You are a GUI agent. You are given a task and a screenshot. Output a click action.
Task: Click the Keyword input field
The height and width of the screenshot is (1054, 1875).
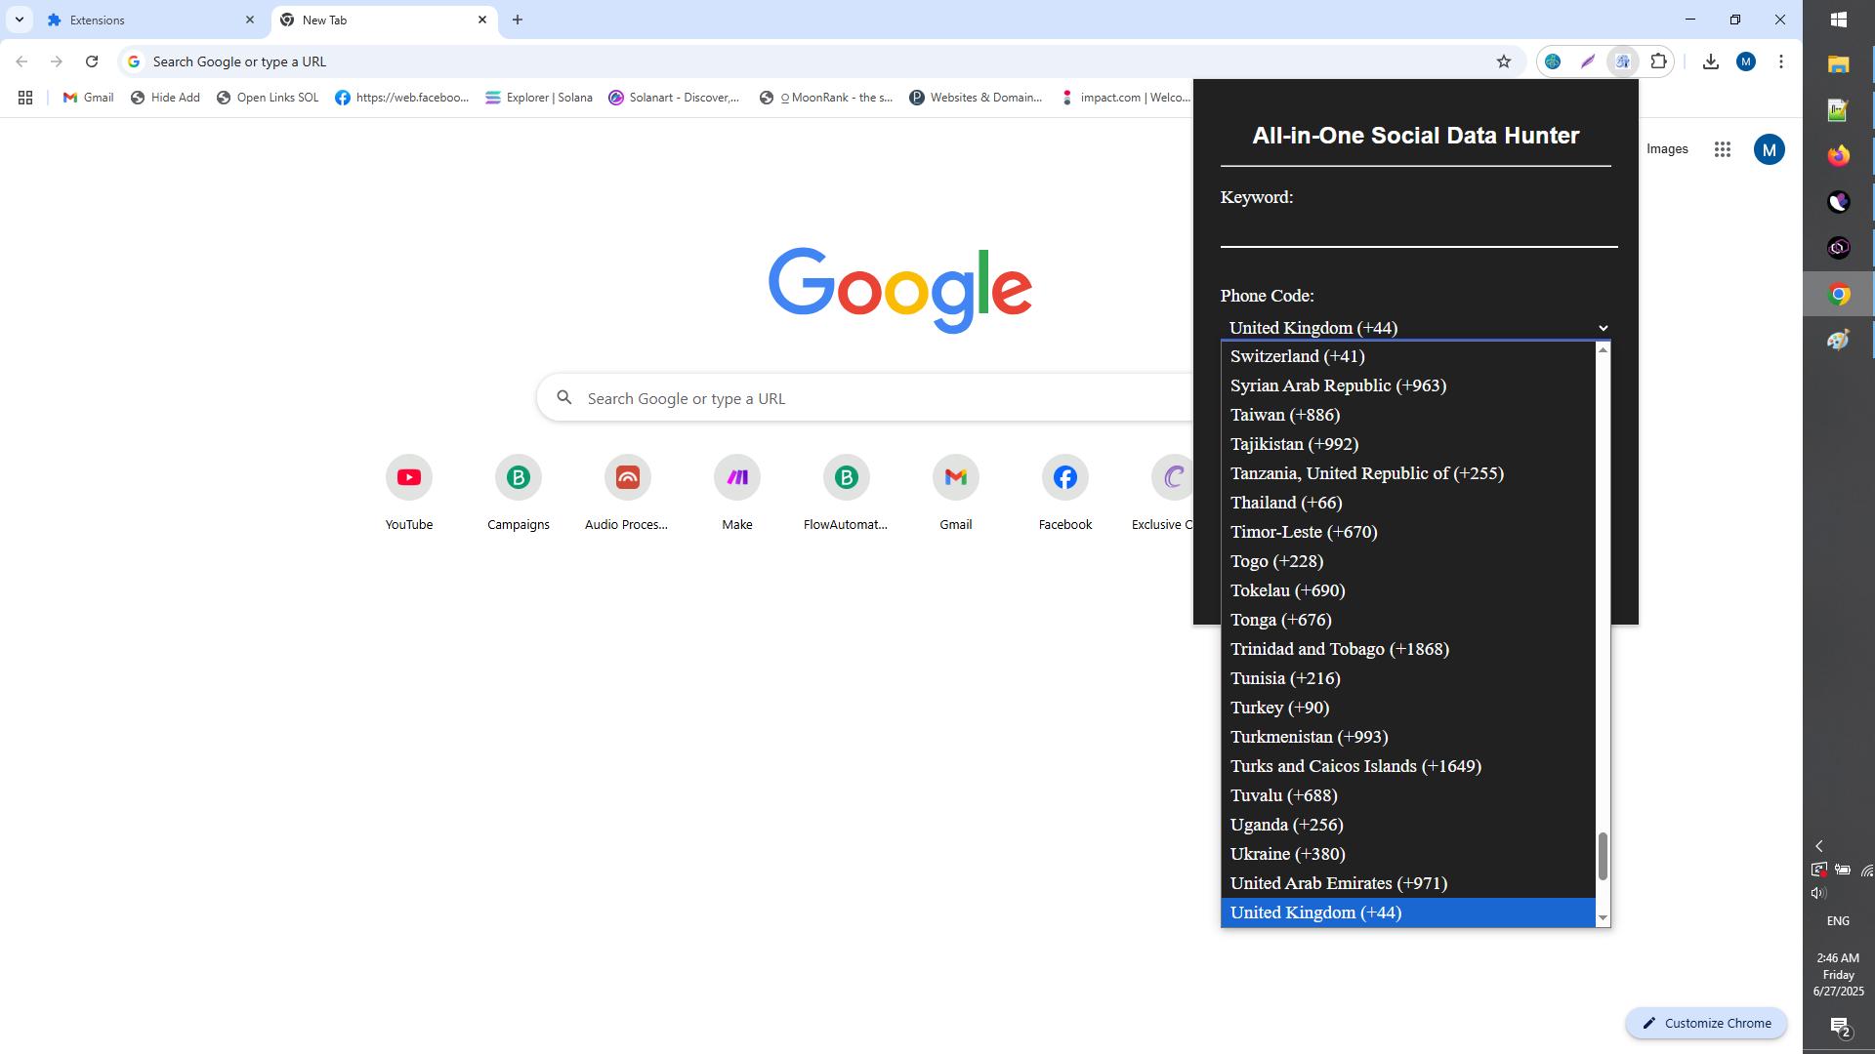[1416, 234]
